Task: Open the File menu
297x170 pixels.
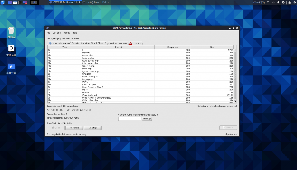Action: click(48, 33)
